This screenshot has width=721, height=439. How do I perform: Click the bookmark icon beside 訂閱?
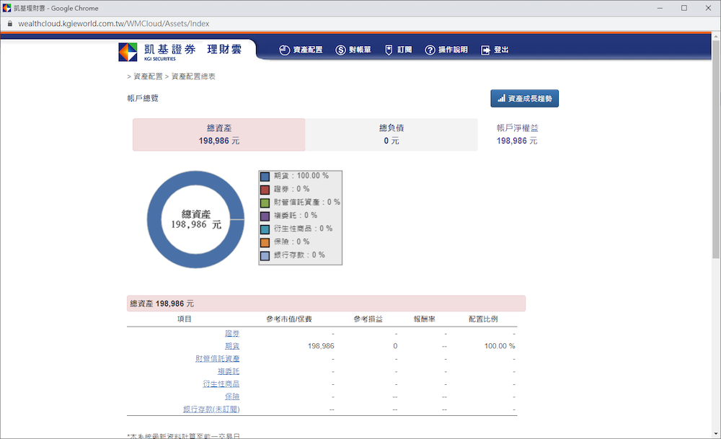click(x=389, y=50)
